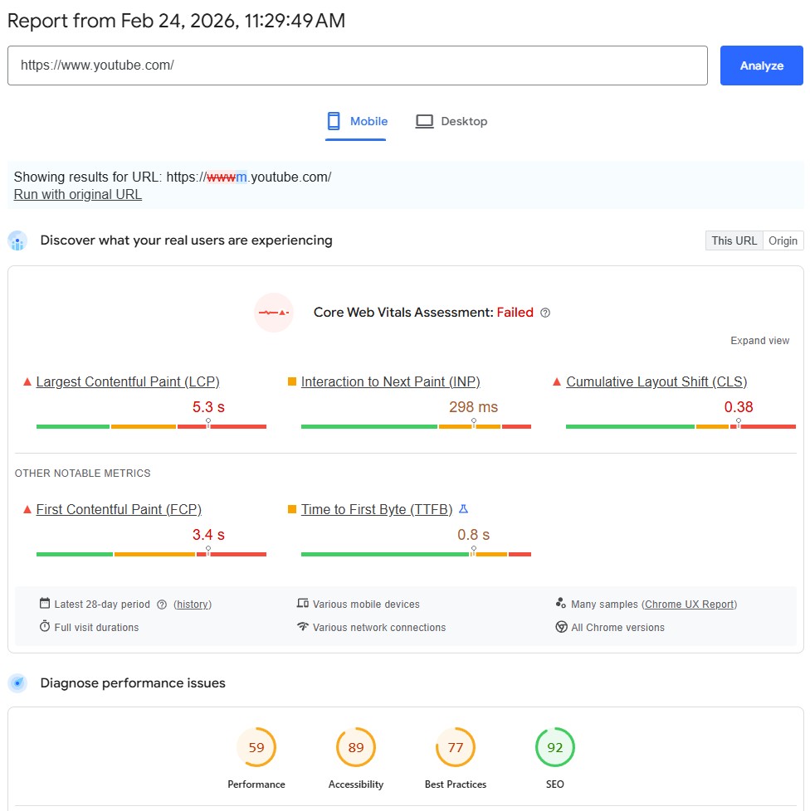This screenshot has height=811, width=810.
Task: Click the help icon beside Latest 28-day period
Action: [162, 605]
